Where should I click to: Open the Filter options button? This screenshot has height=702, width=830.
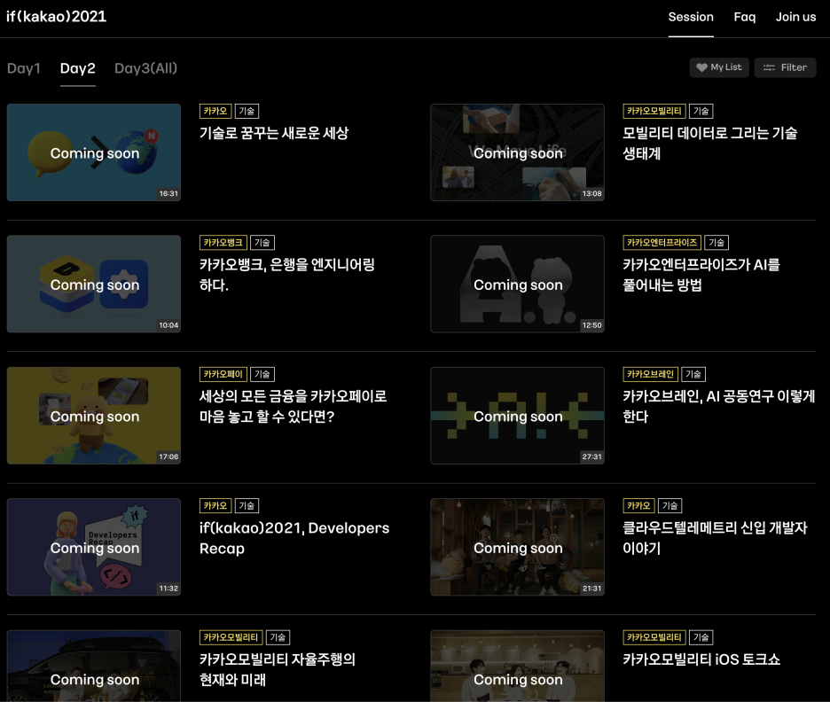tap(785, 67)
